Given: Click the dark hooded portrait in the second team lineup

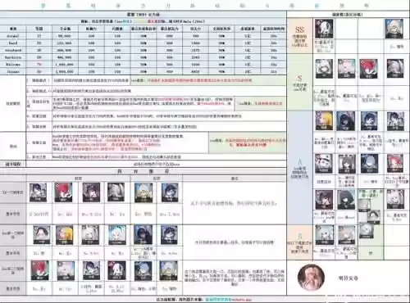Looking at the screenshot, I should 143,235.
